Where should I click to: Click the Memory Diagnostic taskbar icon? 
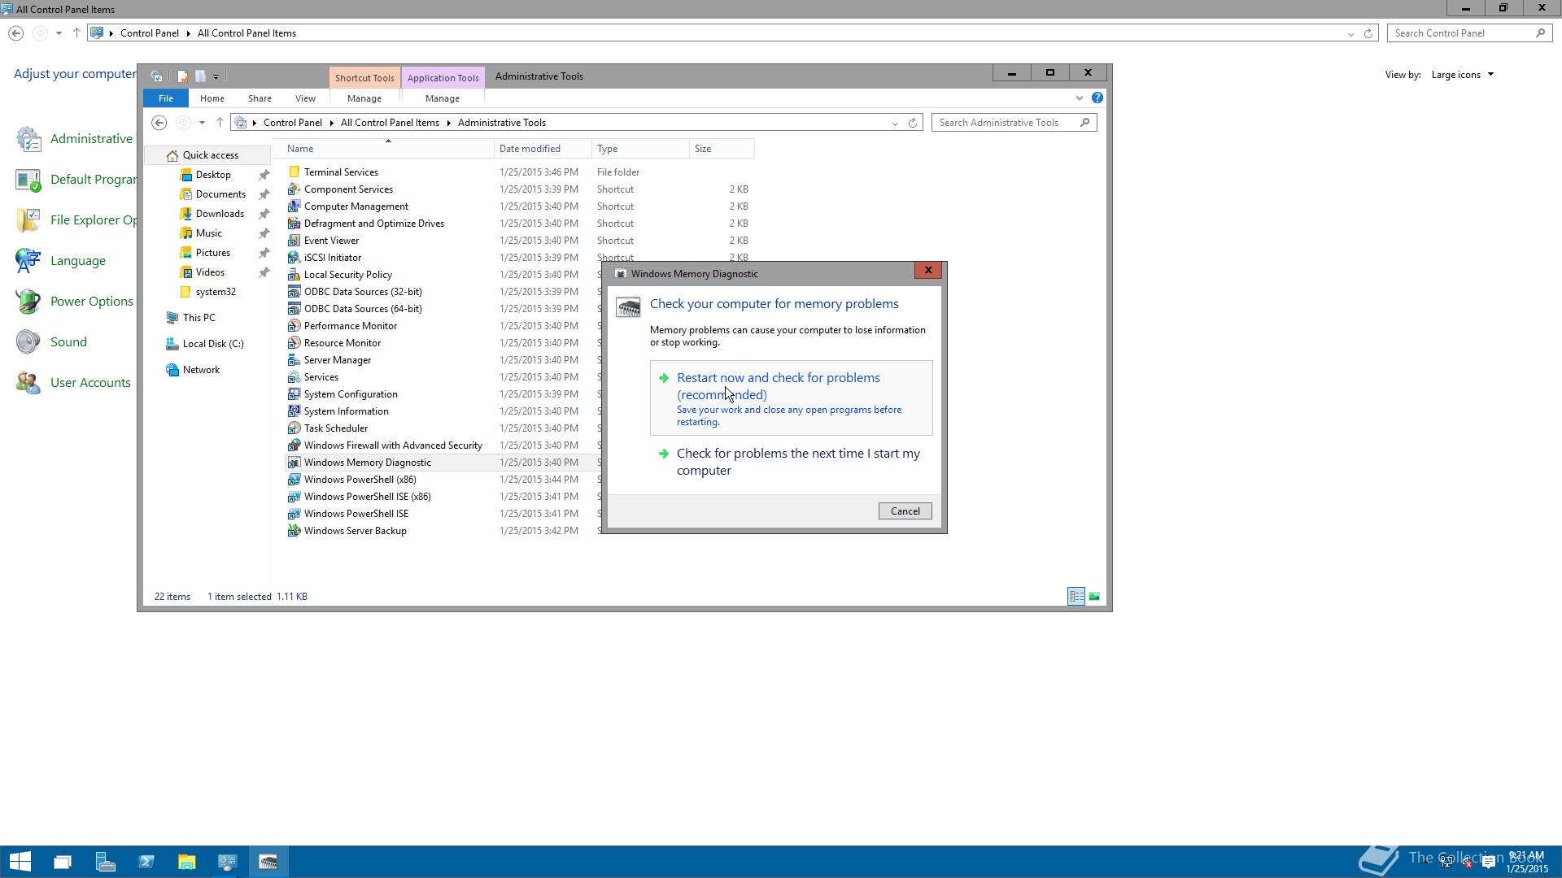268,862
